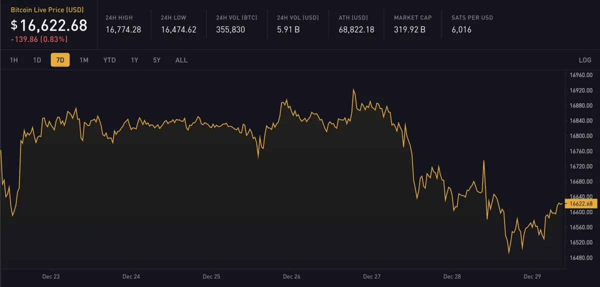Screen dimensions: 600x287
Task: Click the Bitcoin Live Price (USD) title
Action: coord(47,9)
